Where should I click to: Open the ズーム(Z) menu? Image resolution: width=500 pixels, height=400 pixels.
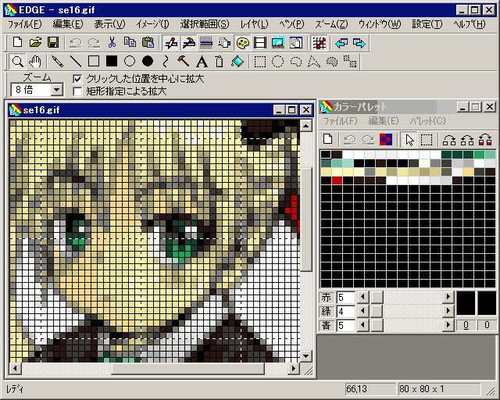click(x=331, y=24)
